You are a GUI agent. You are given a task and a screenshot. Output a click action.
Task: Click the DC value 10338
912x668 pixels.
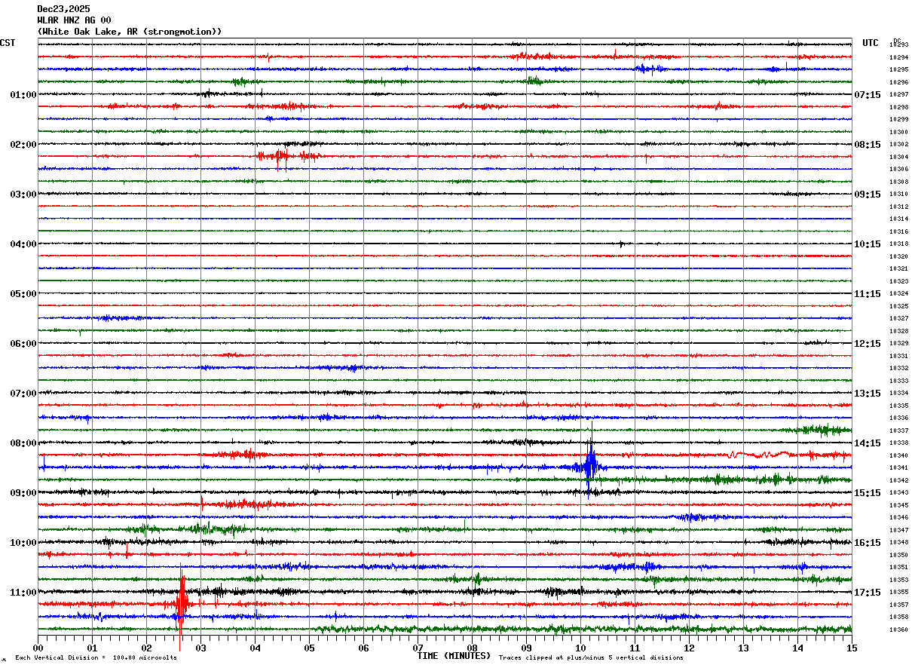[898, 443]
